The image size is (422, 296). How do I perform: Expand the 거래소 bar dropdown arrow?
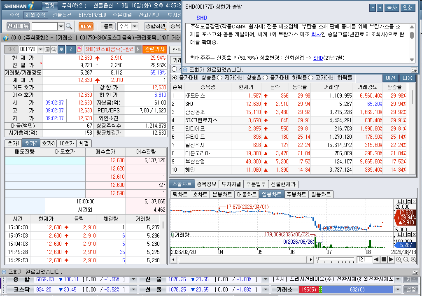pyautogui.click(x=398, y=289)
